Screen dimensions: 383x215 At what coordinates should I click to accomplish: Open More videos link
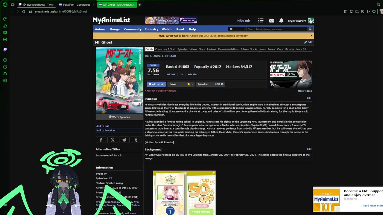pyautogui.click(x=305, y=91)
